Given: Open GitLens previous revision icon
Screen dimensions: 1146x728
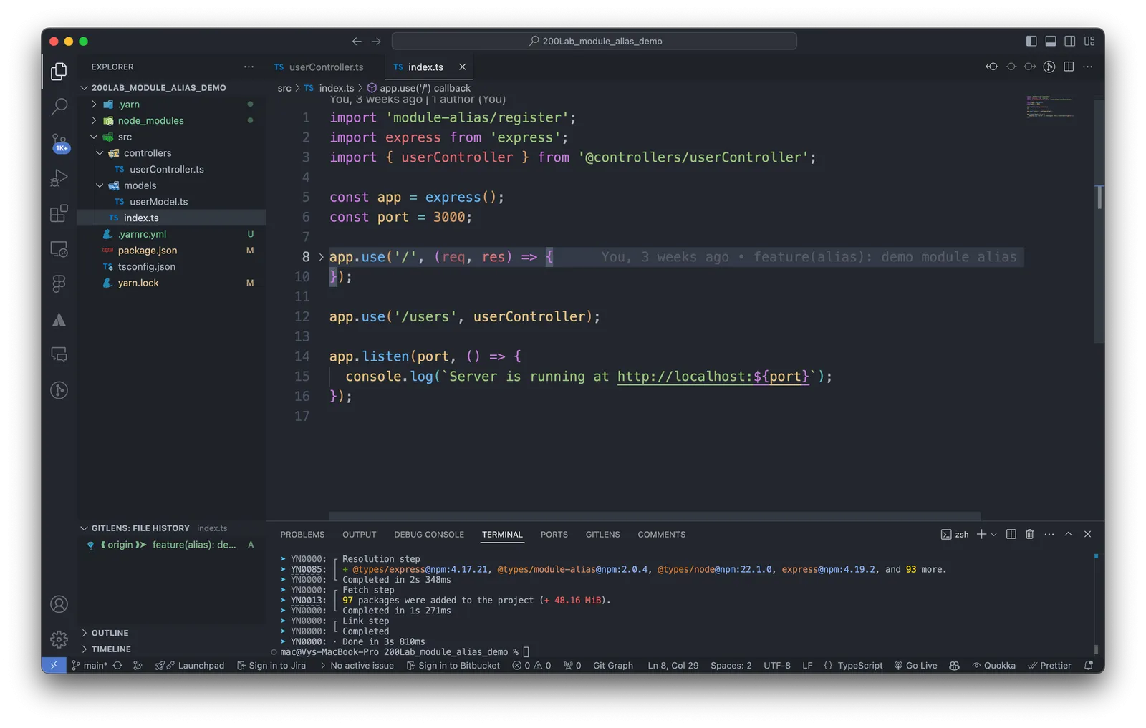Looking at the screenshot, I should [991, 67].
